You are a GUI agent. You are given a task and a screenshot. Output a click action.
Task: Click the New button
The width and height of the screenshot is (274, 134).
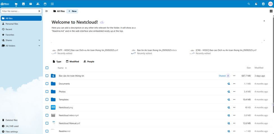point(72,11)
